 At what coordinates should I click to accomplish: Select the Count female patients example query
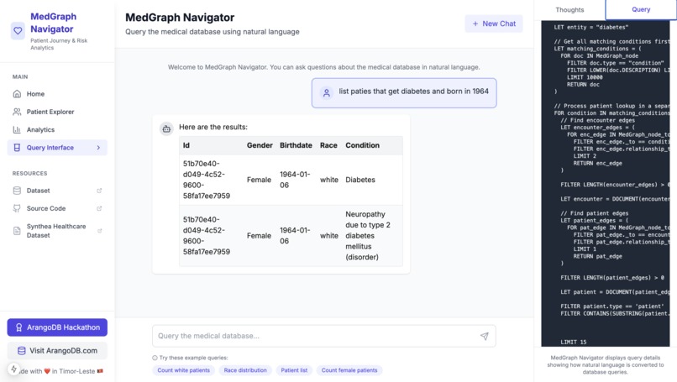click(349, 370)
